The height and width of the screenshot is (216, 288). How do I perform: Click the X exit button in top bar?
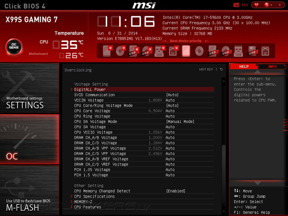(280, 5)
